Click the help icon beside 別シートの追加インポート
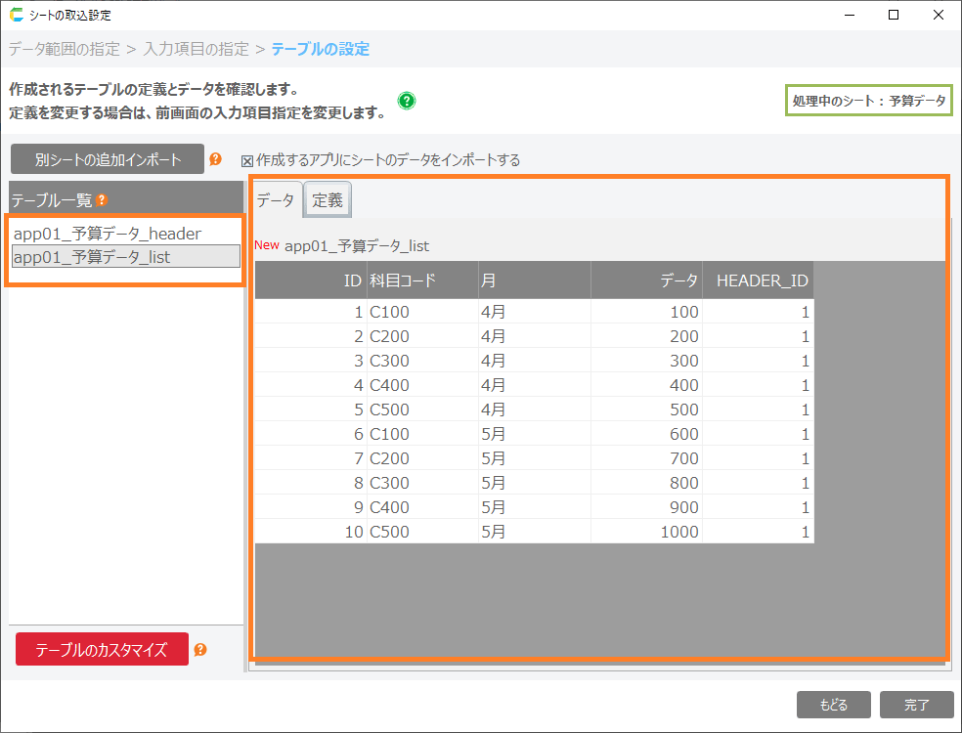 click(x=216, y=159)
